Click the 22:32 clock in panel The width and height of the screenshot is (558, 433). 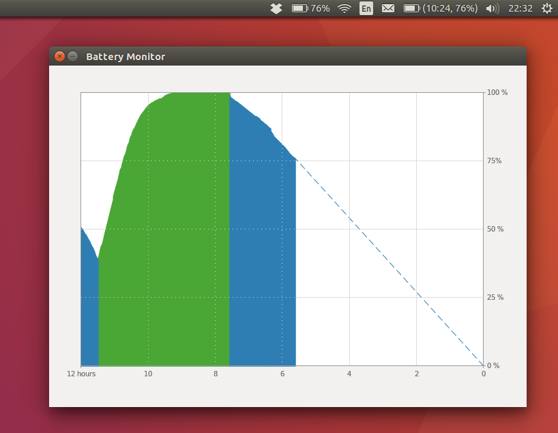[x=520, y=8]
